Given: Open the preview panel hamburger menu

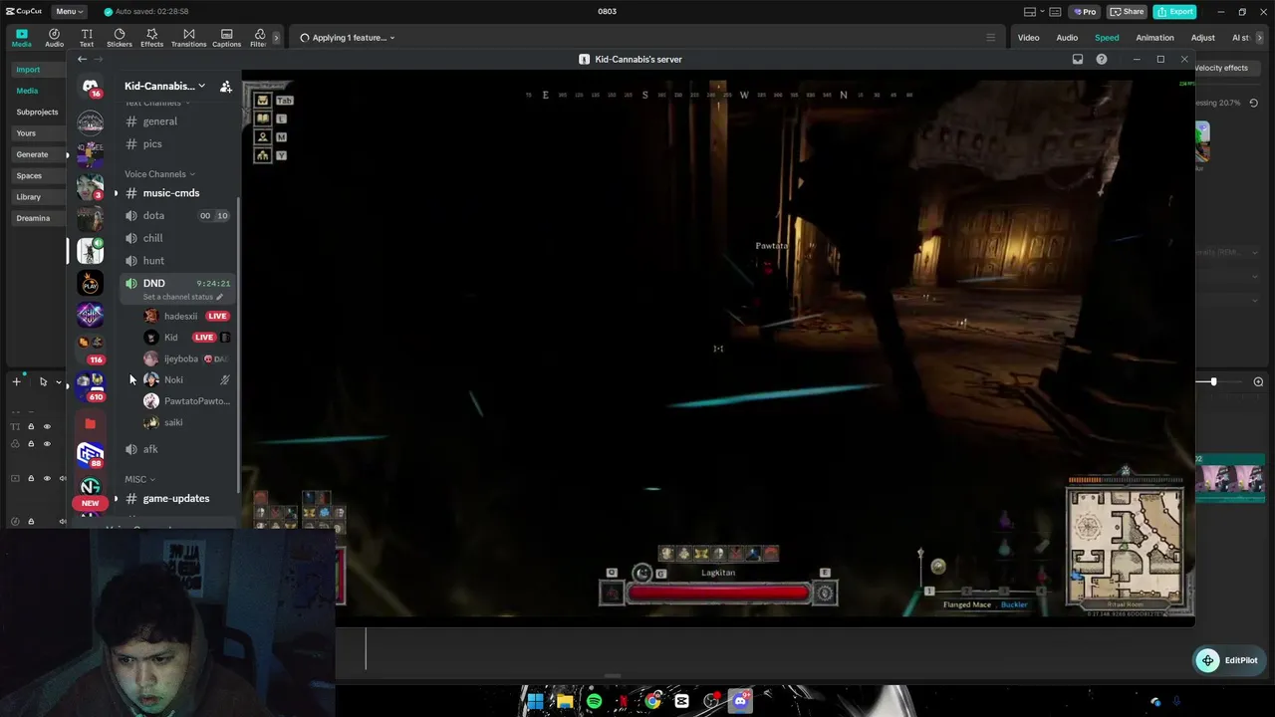Looking at the screenshot, I should (990, 38).
